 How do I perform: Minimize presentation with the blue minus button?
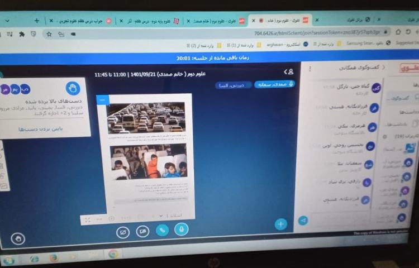(x=103, y=100)
